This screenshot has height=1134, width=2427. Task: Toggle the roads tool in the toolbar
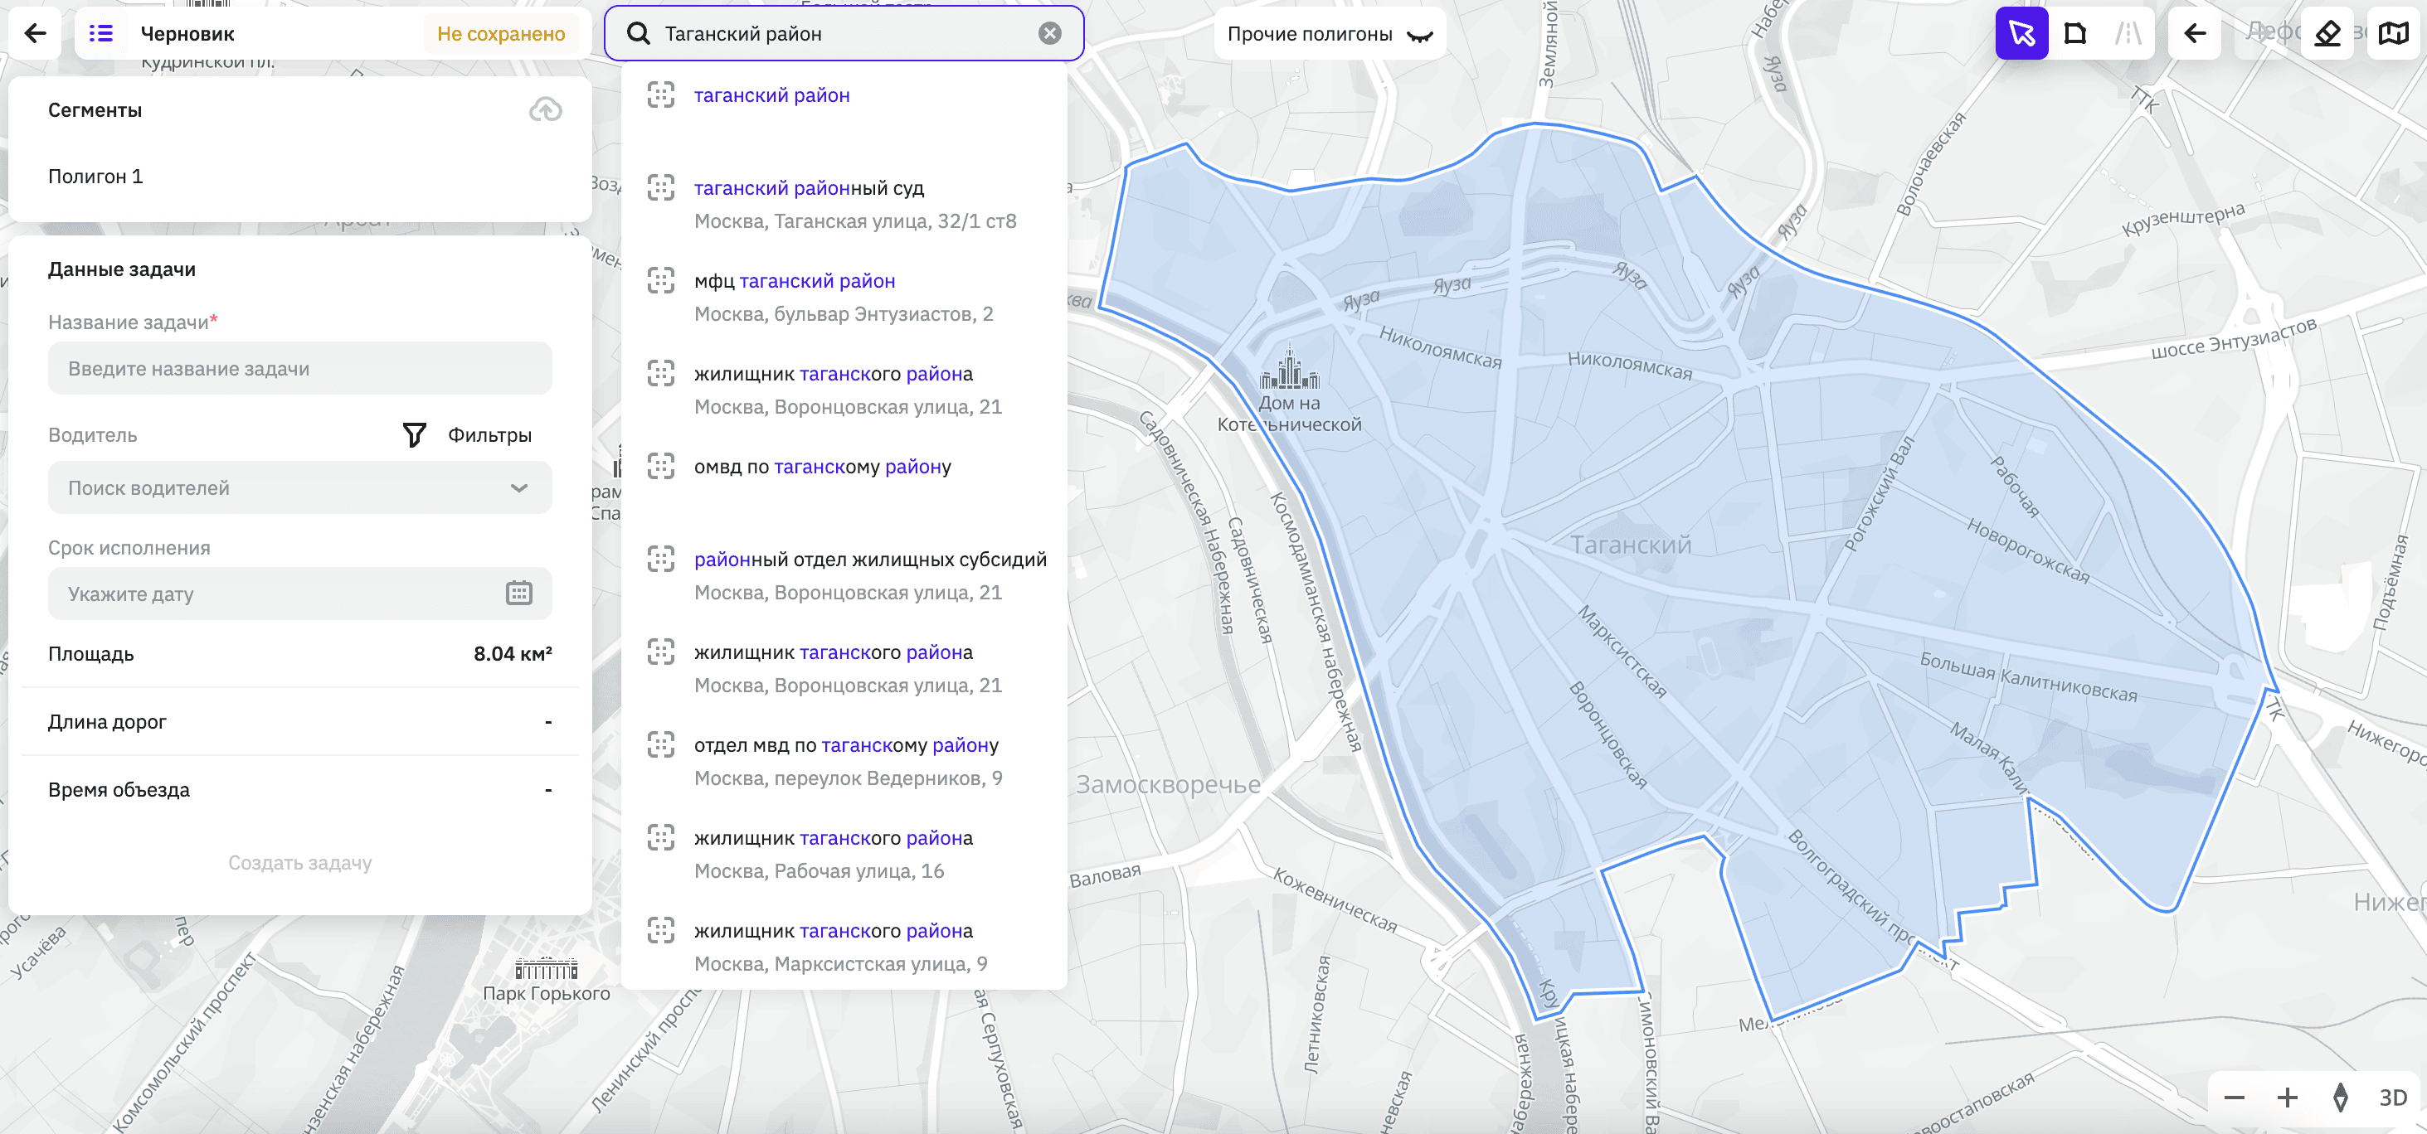[2130, 33]
